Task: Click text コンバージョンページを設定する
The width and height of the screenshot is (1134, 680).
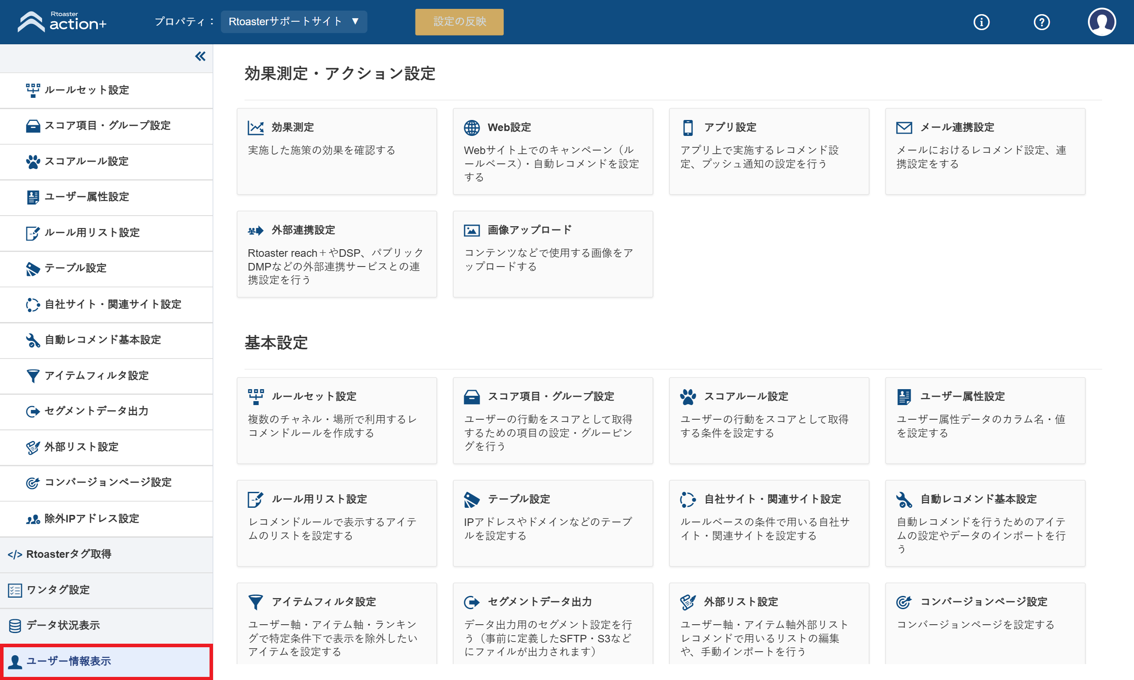Action: (x=975, y=625)
